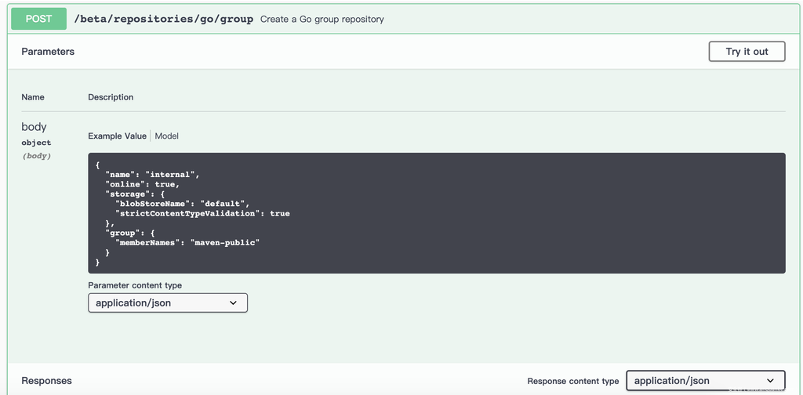Expand the Response content type dropdown
The width and height of the screenshot is (803, 395).
705,381
